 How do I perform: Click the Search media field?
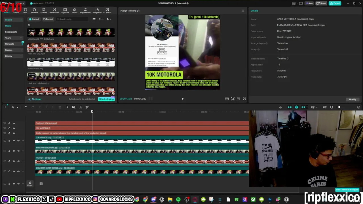click(x=72, y=19)
